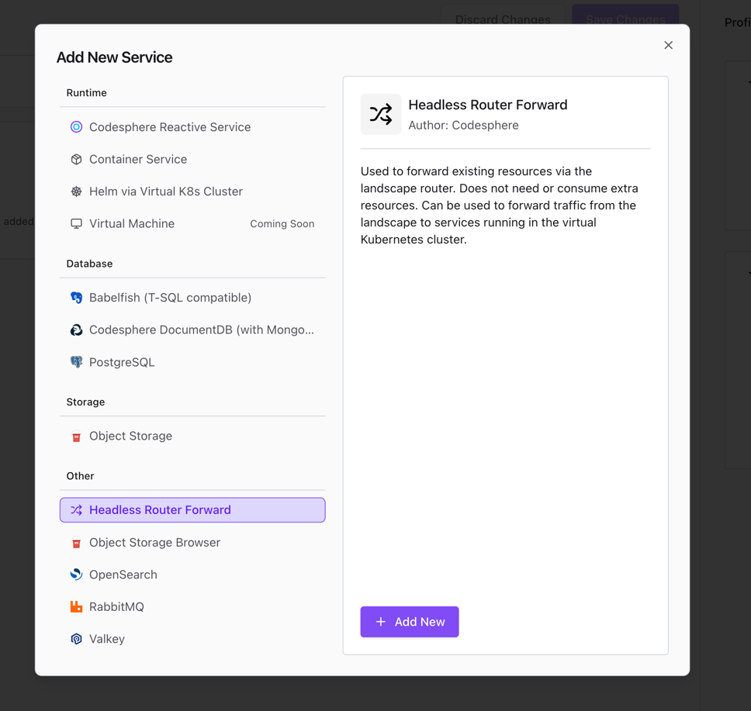Select RabbitMQ from the list

tap(192, 606)
